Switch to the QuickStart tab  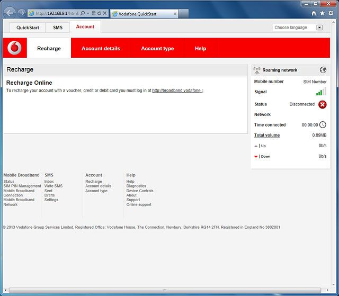28,28
